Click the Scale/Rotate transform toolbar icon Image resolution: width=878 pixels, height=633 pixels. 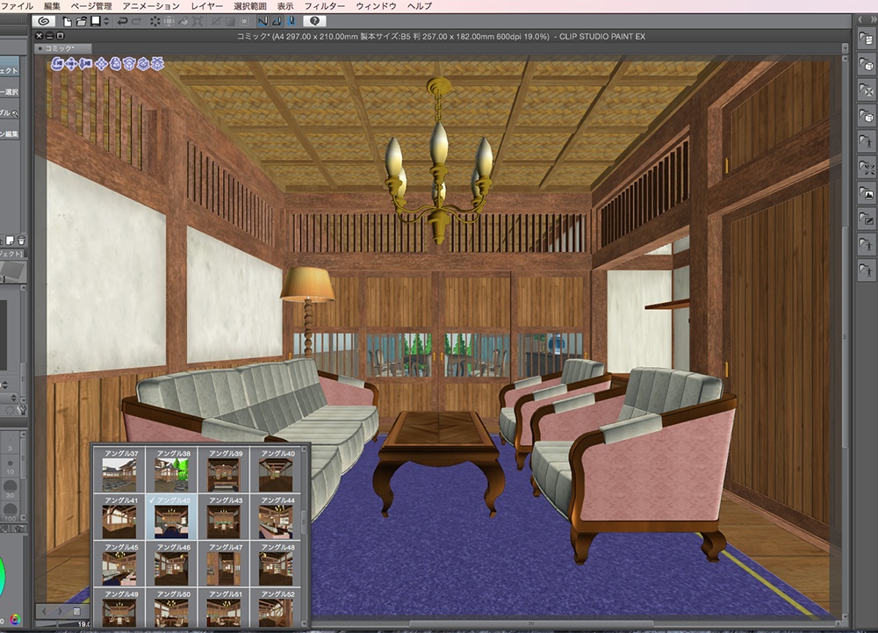click(198, 21)
